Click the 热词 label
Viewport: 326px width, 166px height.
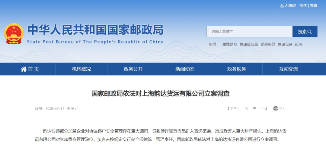click(x=213, y=44)
